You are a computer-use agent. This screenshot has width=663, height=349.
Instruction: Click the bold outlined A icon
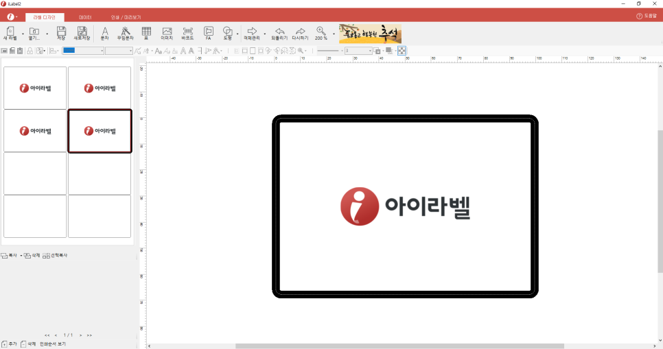183,51
